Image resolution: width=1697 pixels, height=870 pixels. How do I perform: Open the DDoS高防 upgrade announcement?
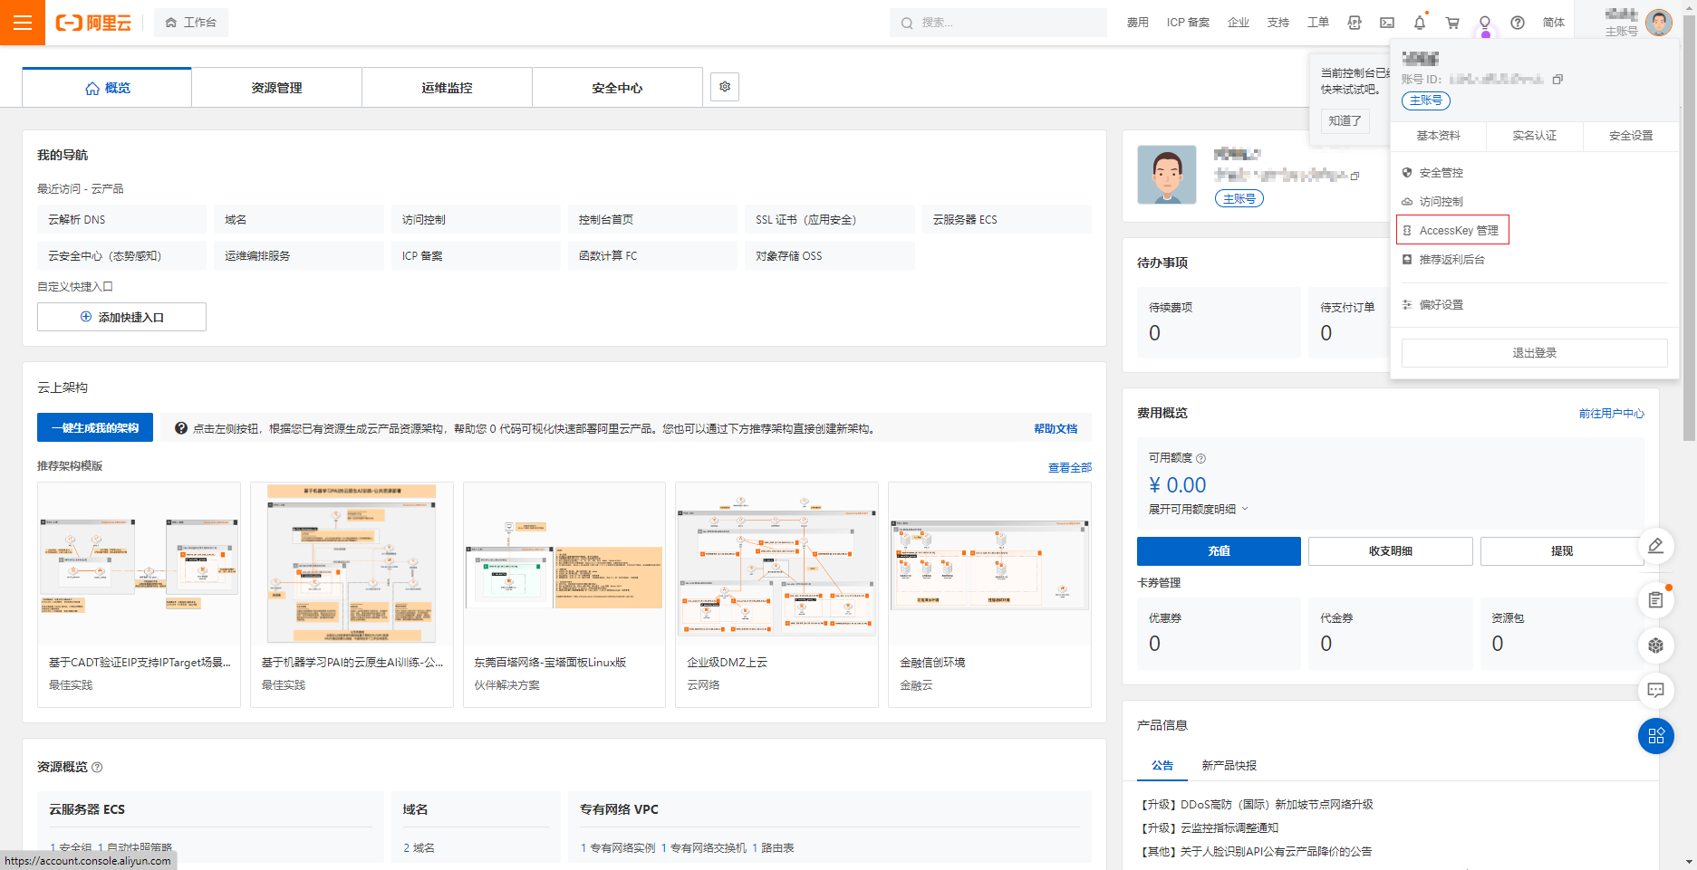coord(1257,805)
